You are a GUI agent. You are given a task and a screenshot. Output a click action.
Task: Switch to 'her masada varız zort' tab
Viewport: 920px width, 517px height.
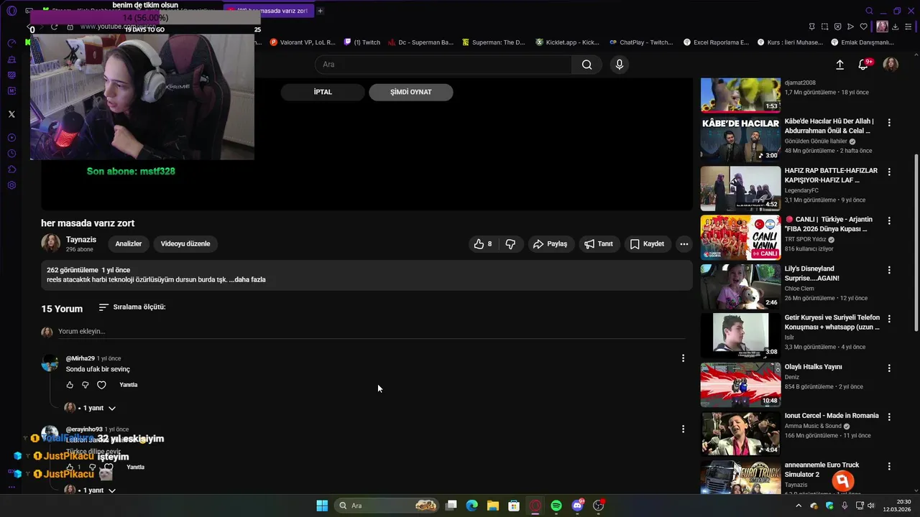click(x=269, y=11)
